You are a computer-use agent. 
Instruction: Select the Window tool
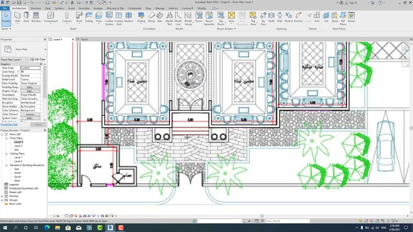36,17
